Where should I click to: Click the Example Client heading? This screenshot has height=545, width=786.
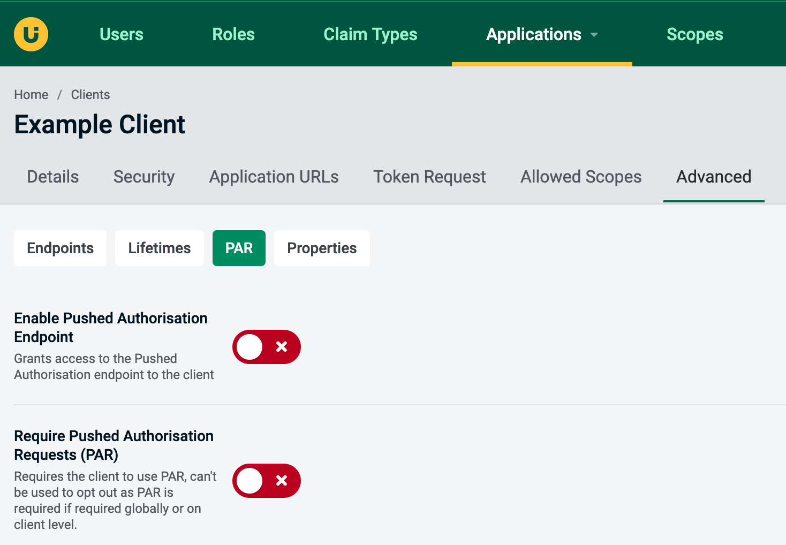click(100, 125)
